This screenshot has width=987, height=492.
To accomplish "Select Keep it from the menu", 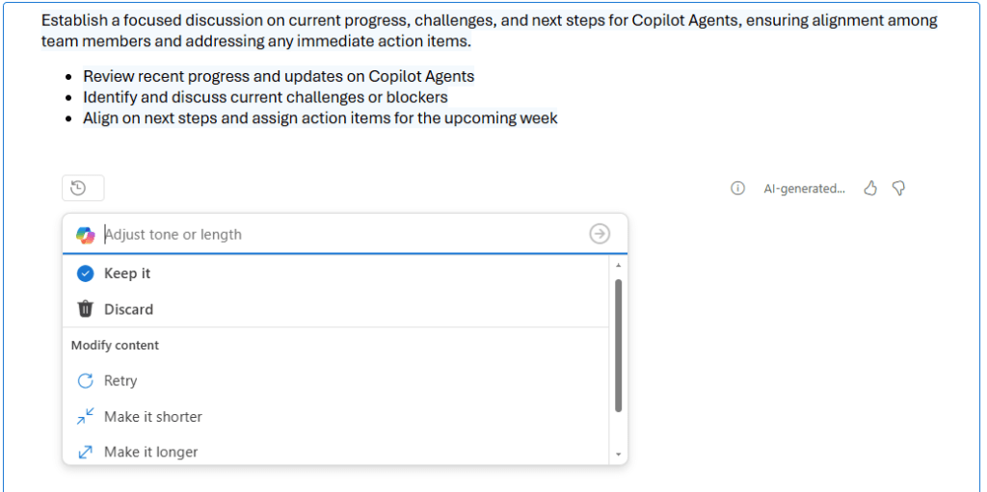I will [127, 273].
